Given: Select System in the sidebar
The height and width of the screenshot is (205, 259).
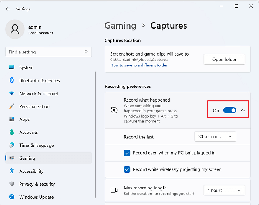Looking at the screenshot, I should point(26,67).
